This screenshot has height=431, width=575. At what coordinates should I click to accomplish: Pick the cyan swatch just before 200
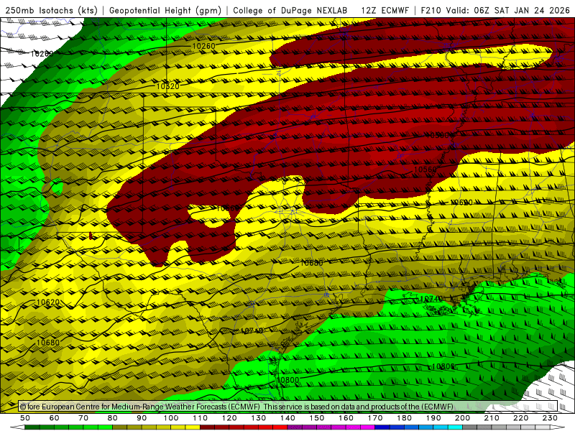tap(455, 427)
